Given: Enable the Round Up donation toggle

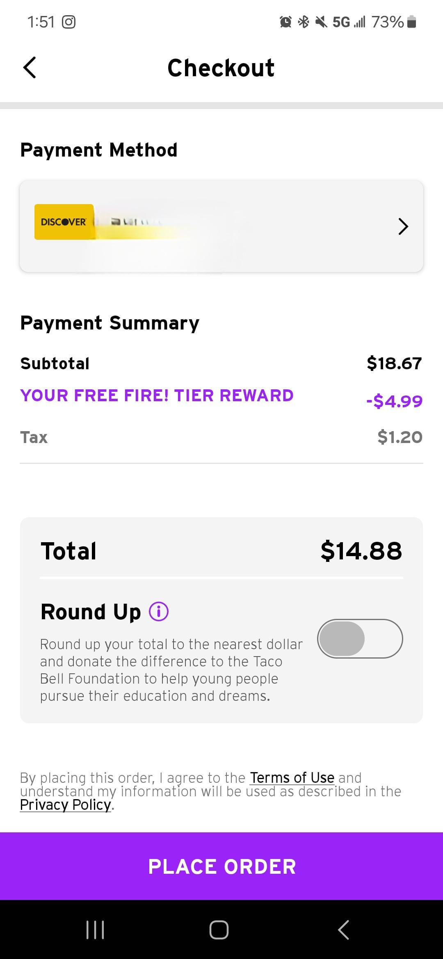Looking at the screenshot, I should [x=360, y=639].
